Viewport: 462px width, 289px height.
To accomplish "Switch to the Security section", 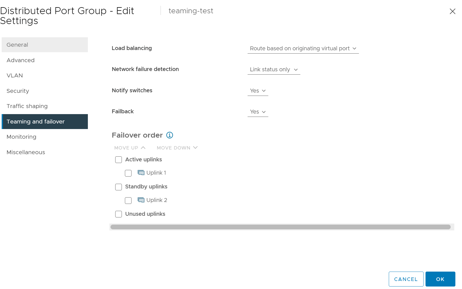I will tap(45, 91).
